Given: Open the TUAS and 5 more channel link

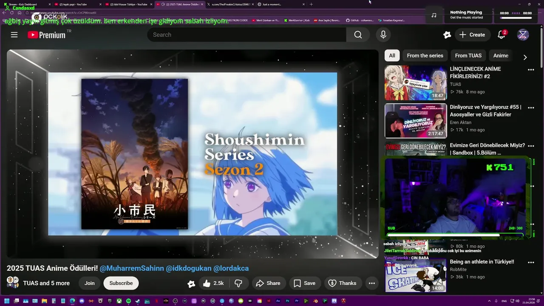Looking at the screenshot, I should point(46,283).
